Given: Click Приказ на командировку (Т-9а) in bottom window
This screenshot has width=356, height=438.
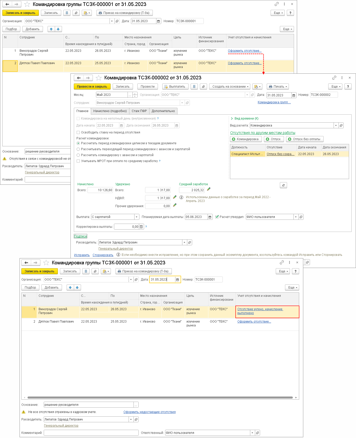Looking at the screenshot, I should coord(144,271).
